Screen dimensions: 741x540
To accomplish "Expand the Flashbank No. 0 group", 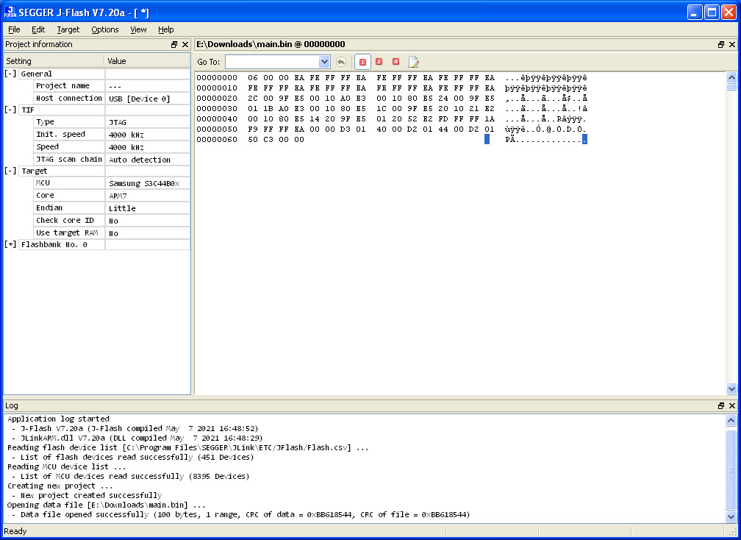I will (10, 244).
